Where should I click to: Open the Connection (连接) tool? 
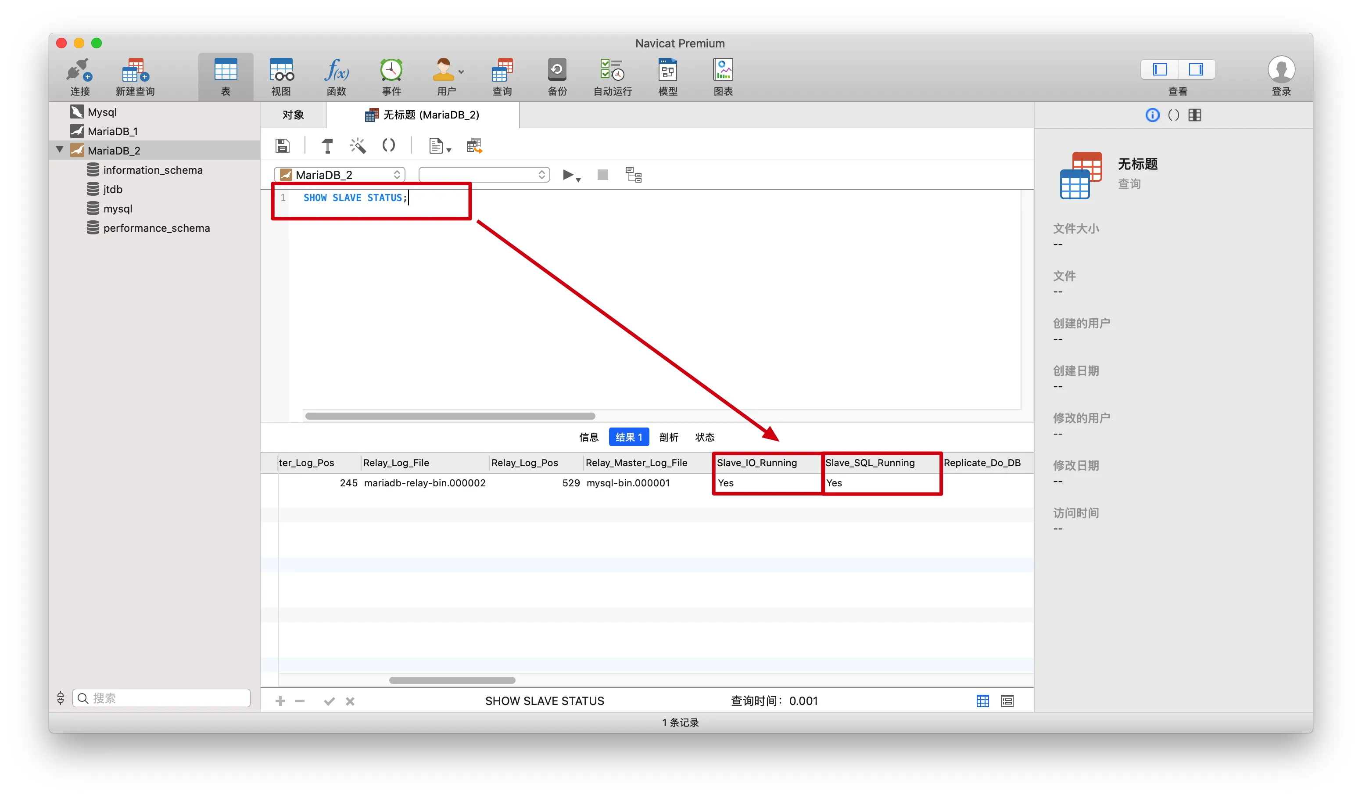click(79, 77)
